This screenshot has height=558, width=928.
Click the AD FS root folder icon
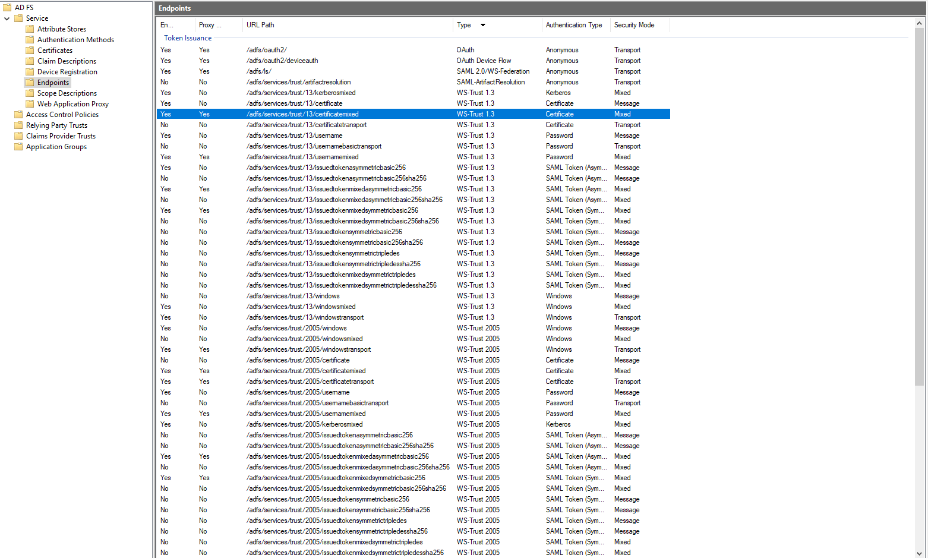pyautogui.click(x=7, y=8)
